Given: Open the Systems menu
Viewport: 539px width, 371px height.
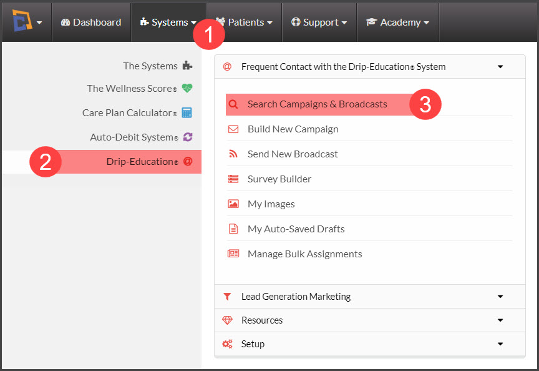Looking at the screenshot, I should [x=168, y=22].
